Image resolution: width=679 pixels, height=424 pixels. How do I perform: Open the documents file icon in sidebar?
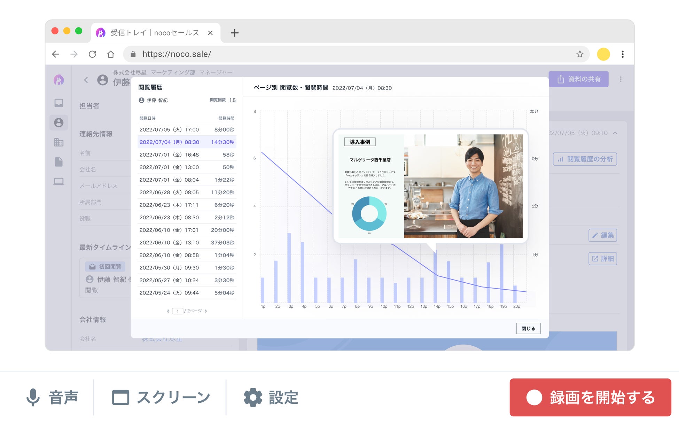tap(58, 162)
